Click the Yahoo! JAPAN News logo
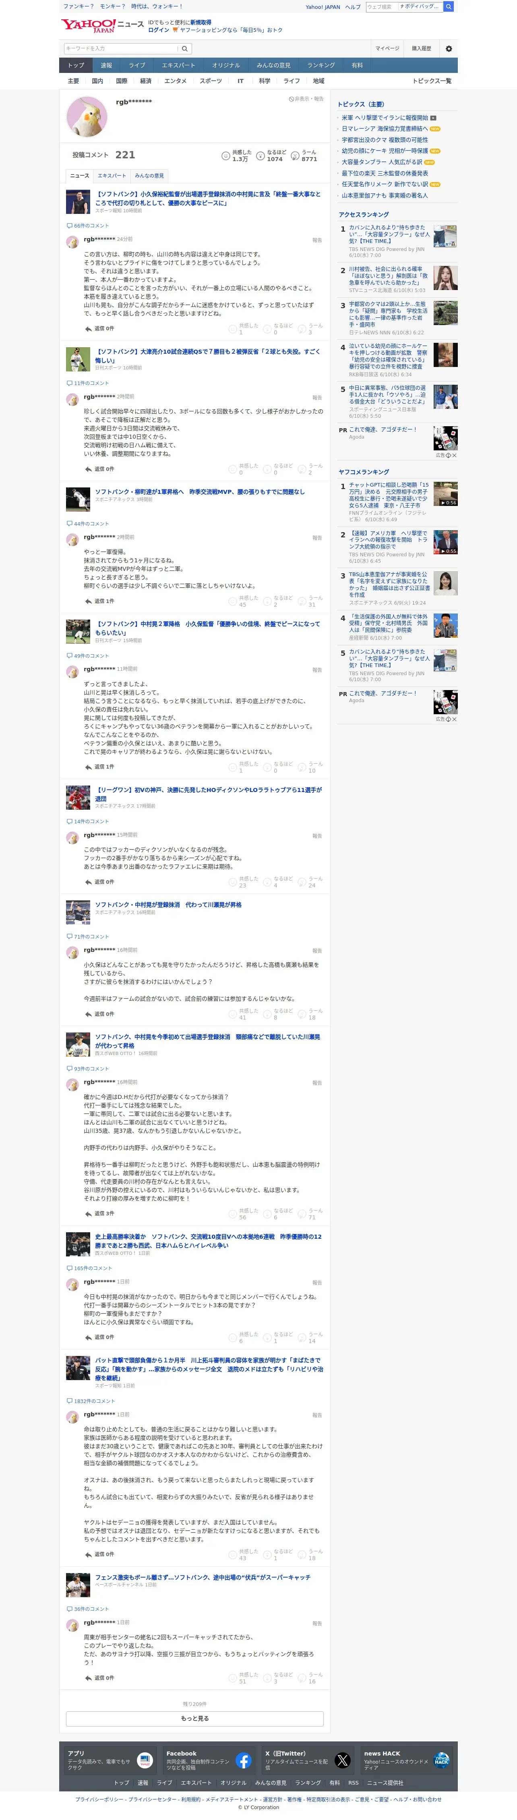Image resolution: width=517 pixels, height=1820 pixels. 102,25
